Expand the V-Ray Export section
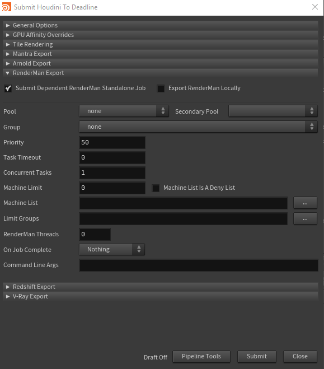This screenshot has height=369, width=324. pos(161,296)
